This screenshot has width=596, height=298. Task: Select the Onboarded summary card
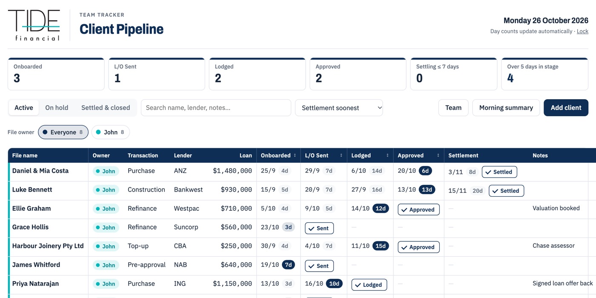pyautogui.click(x=56, y=74)
